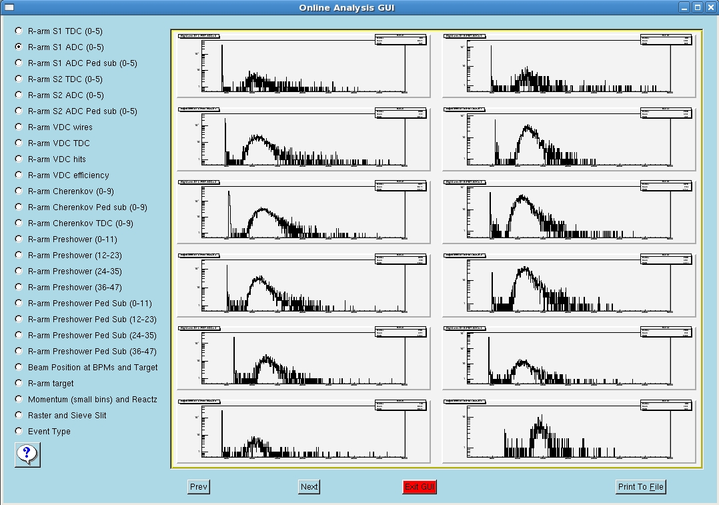Open the window menu icon in title bar
Viewport: 719px width, 505px height.
(9, 7)
